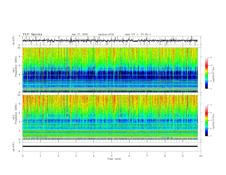This screenshot has width=226, height=175.
Task: Click the time axis tick label "2"
Action: (x=58, y=156)
